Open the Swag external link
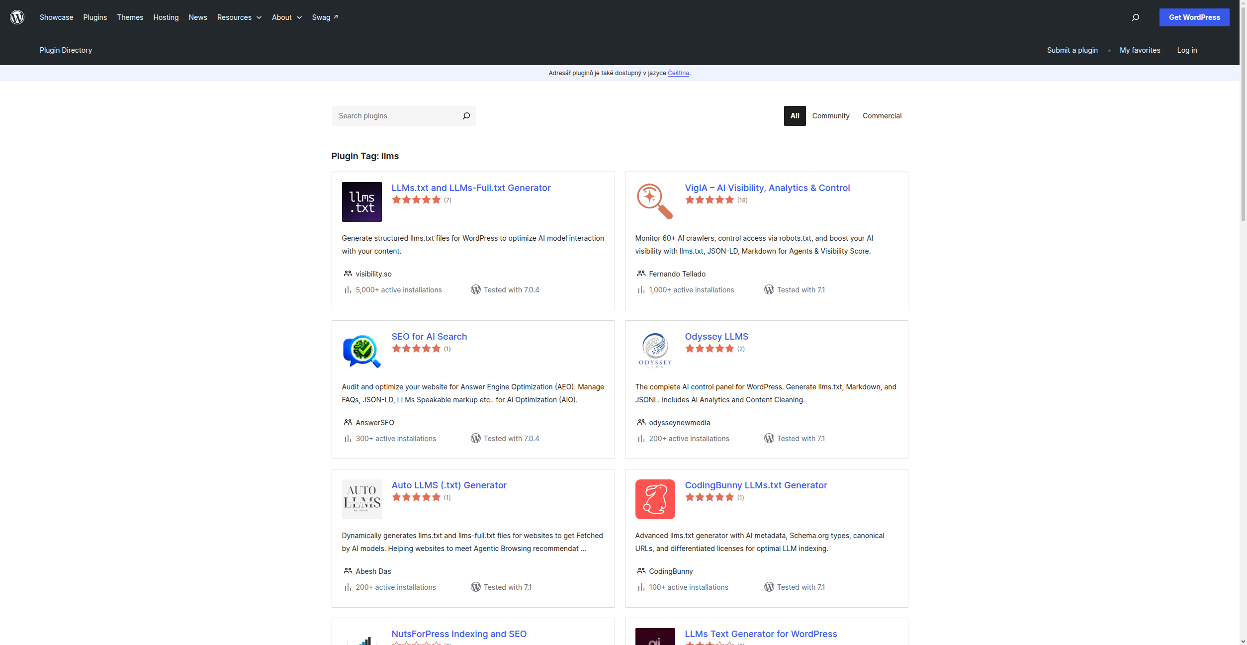 click(x=325, y=17)
